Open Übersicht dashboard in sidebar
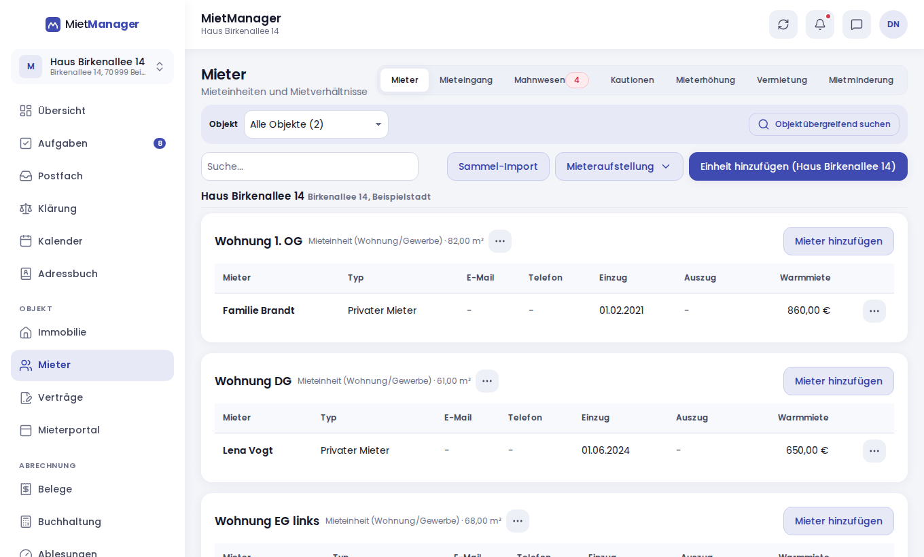The height and width of the screenshot is (557, 924). [92, 111]
